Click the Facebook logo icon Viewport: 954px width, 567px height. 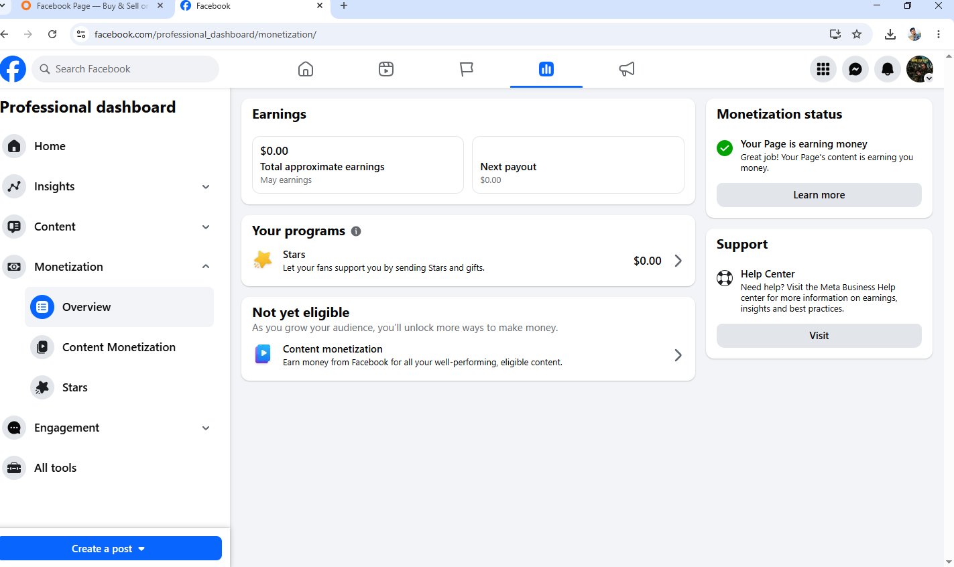click(x=13, y=69)
